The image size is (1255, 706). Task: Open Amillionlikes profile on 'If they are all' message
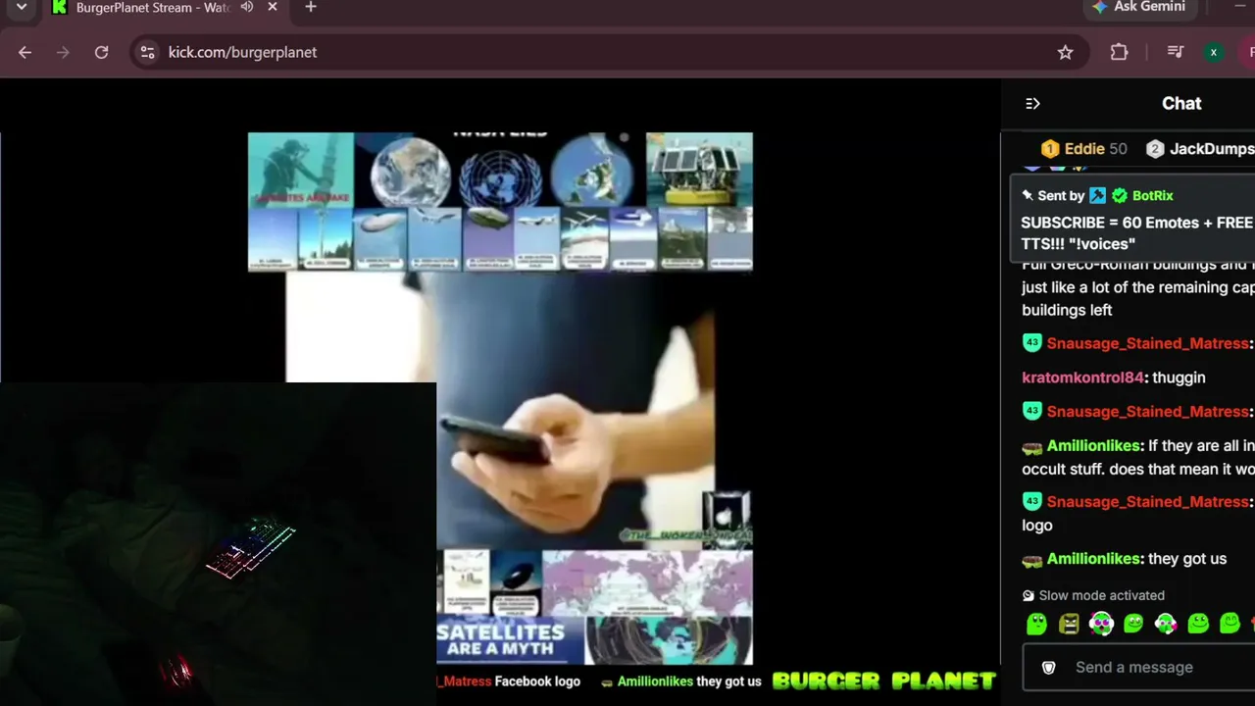(1093, 446)
